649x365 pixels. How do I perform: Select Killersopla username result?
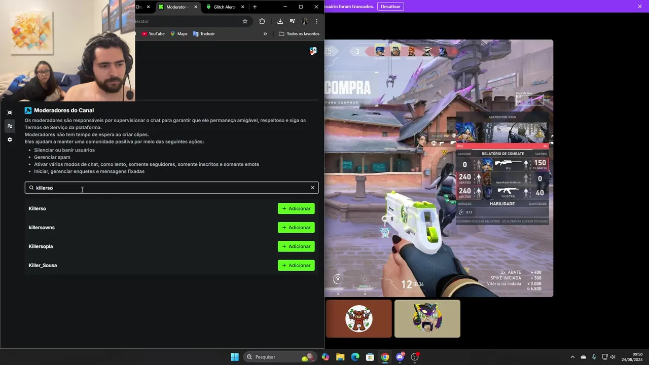tap(41, 246)
